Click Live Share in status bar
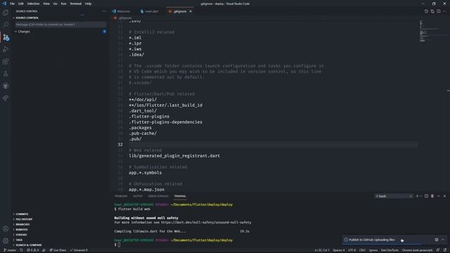This screenshot has height=253, width=450. pyautogui.click(x=58, y=250)
